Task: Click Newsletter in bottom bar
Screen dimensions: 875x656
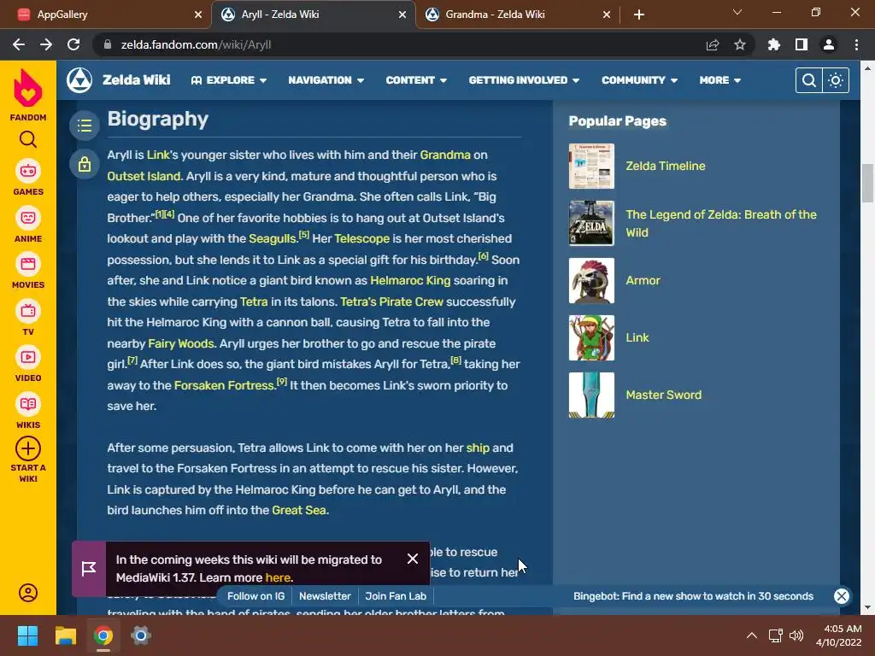Action: 325,595
